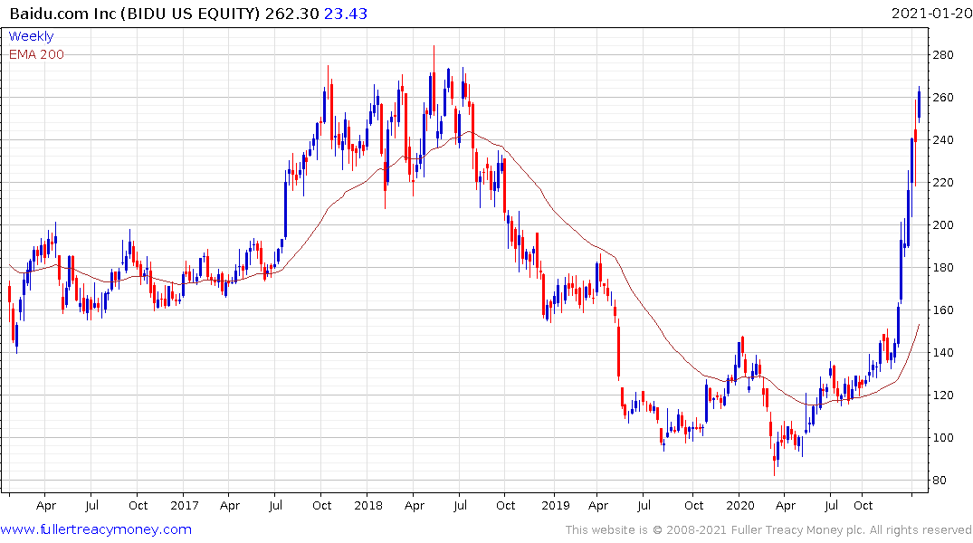
Task: Click the 200 price axis label
Action: coord(942,224)
